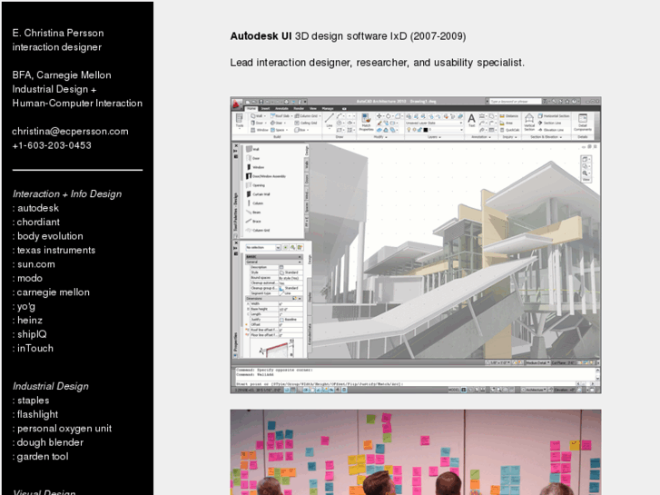View the flashlight project
The height and width of the screenshot is (495, 660).
point(38,414)
